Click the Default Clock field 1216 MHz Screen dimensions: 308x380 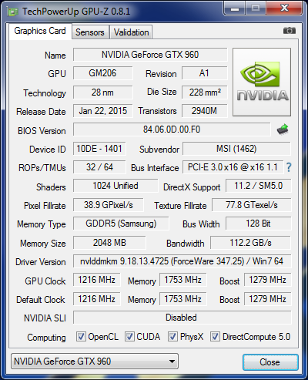(97, 299)
